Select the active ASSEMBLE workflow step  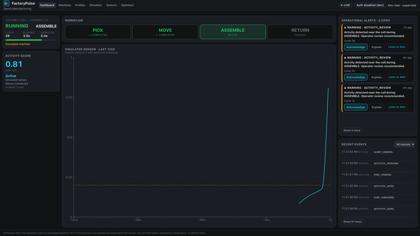pyautogui.click(x=233, y=32)
